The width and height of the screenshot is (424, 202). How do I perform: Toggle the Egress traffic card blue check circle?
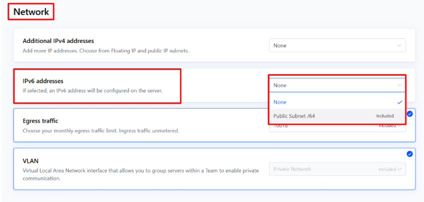pyautogui.click(x=409, y=114)
